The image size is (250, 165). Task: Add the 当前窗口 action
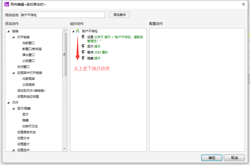pyautogui.click(x=28, y=43)
